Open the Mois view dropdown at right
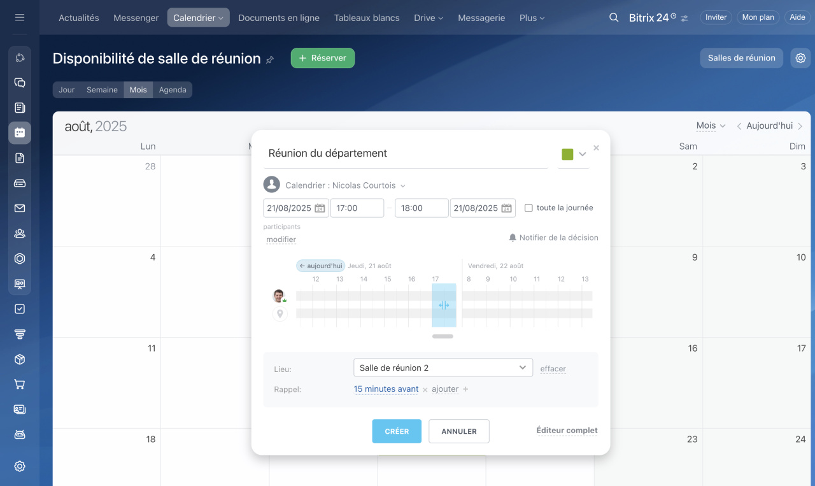This screenshot has height=486, width=815. 711,125
